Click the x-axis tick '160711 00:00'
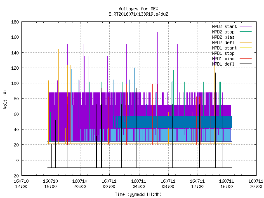 [109, 184]
